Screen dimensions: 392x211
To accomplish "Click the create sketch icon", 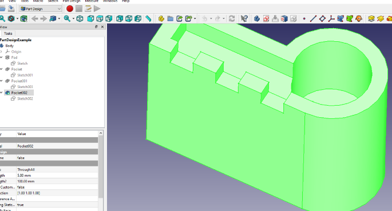I will 266,18.
